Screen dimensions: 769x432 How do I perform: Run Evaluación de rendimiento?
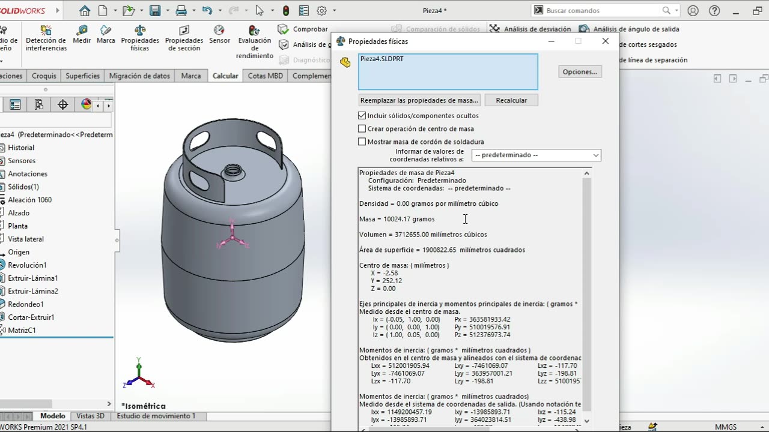pos(255,42)
